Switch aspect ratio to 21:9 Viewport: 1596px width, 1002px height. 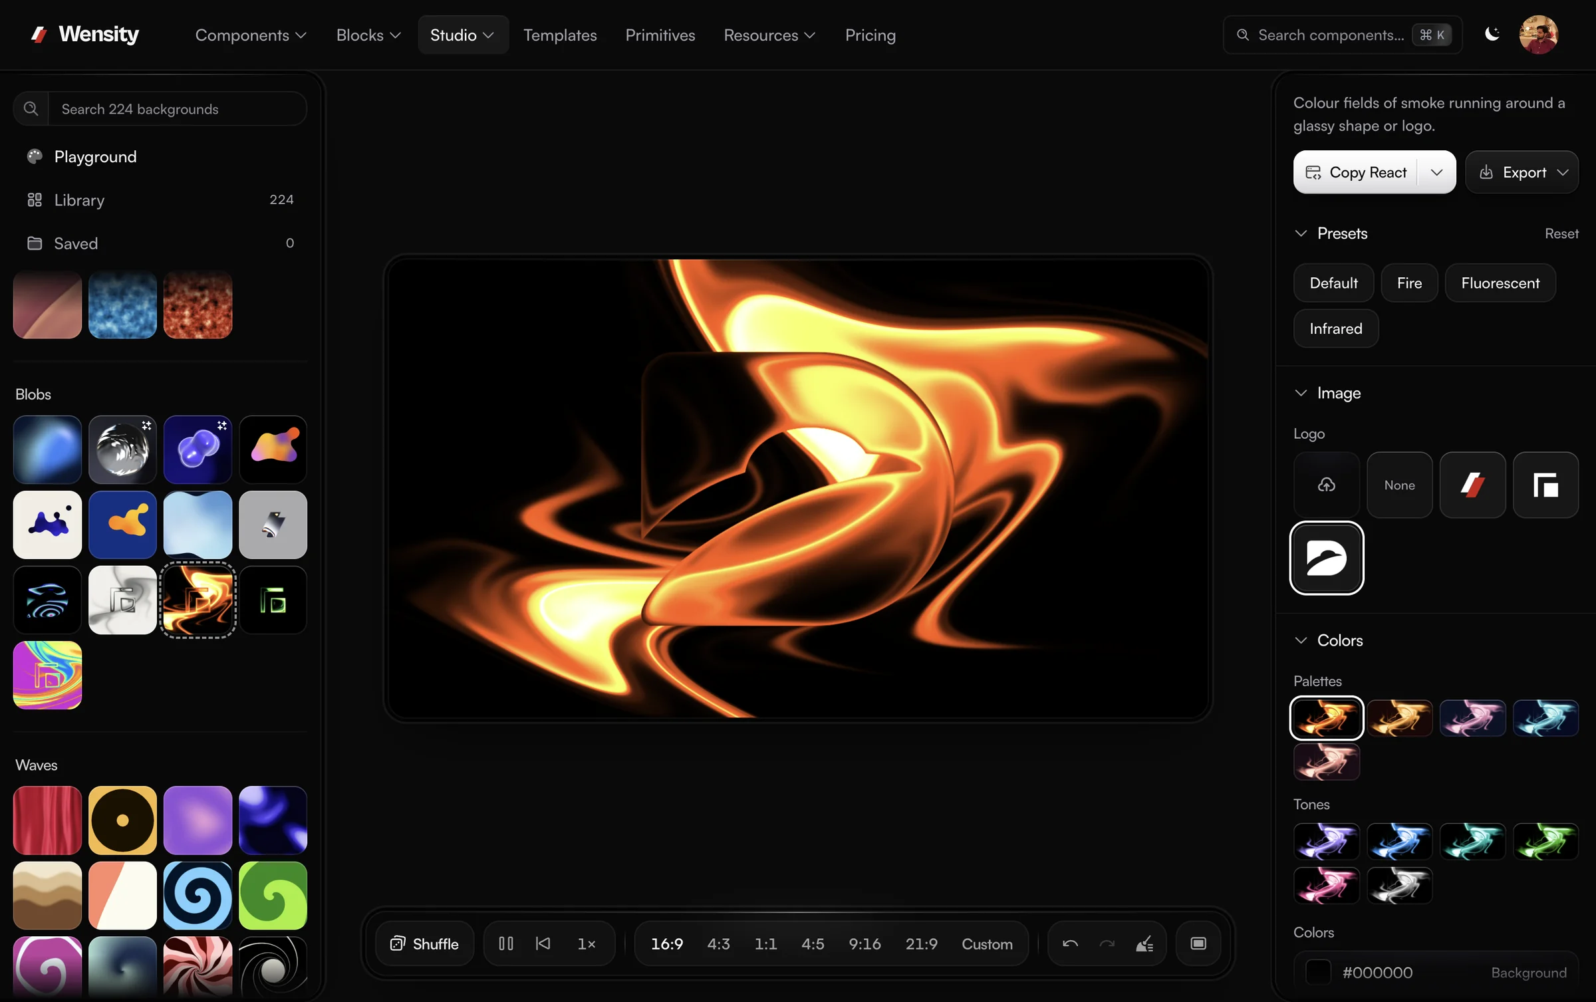[x=921, y=943]
